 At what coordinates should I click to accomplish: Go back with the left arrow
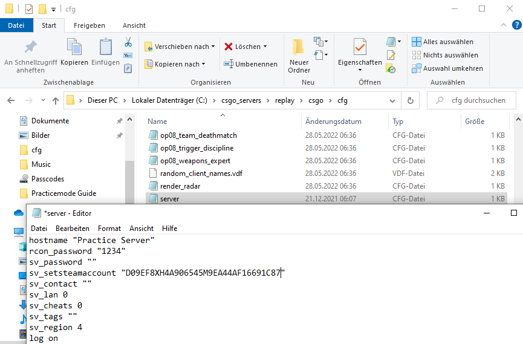coord(11,100)
